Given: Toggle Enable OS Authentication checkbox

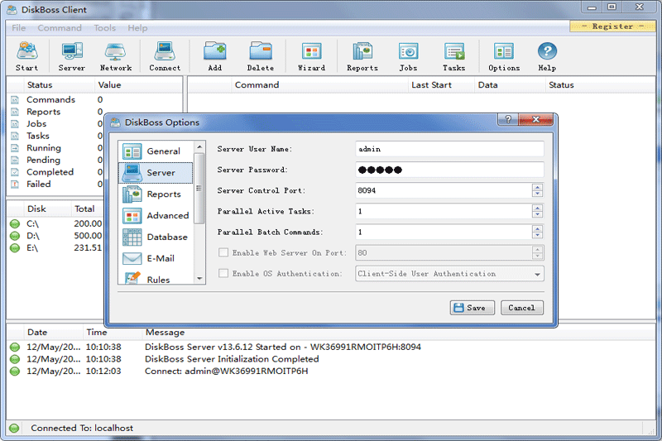Looking at the screenshot, I should point(223,273).
